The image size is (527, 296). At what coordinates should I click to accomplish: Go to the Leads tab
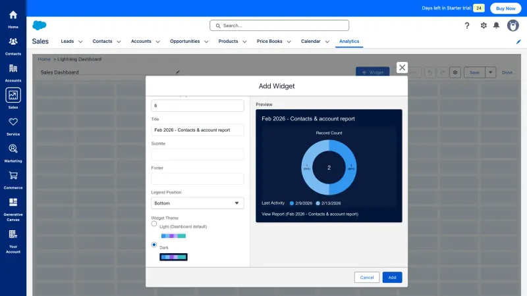pyautogui.click(x=67, y=41)
